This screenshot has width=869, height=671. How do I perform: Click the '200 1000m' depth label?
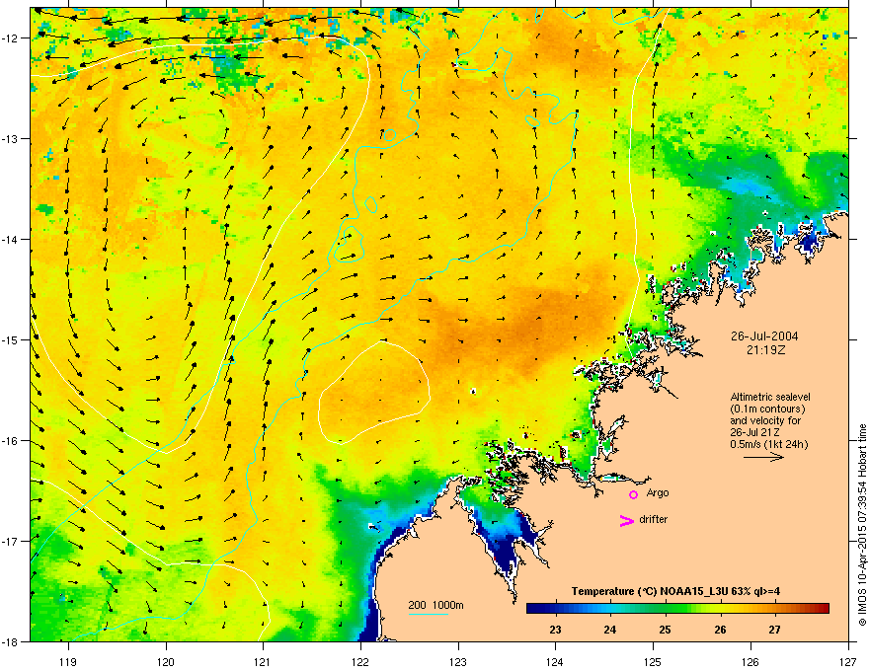point(435,605)
